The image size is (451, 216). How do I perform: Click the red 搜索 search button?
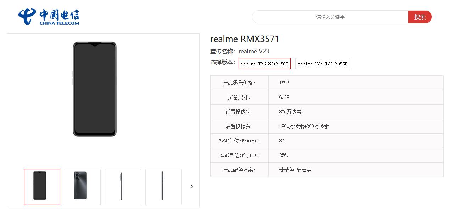coord(420,17)
